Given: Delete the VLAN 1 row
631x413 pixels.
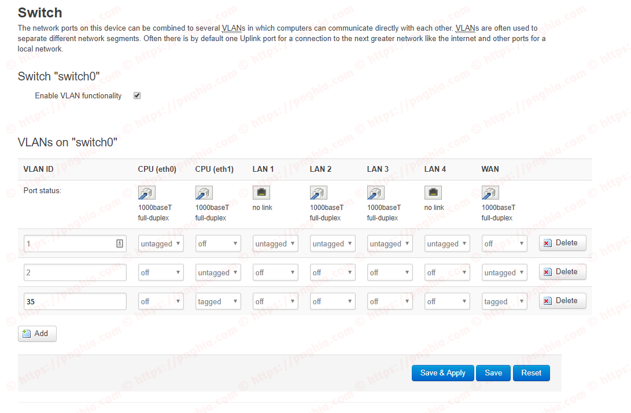Looking at the screenshot, I should [562, 243].
